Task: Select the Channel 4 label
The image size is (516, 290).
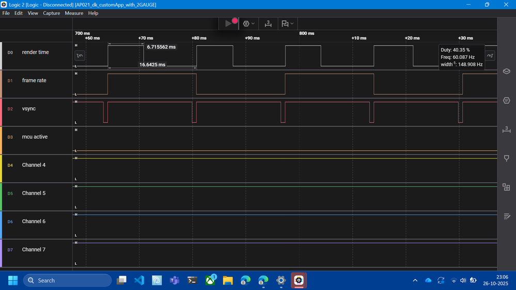Action: coord(34,165)
